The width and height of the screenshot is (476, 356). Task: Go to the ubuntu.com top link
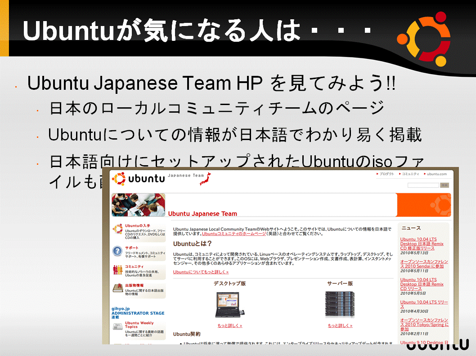tap(436, 174)
